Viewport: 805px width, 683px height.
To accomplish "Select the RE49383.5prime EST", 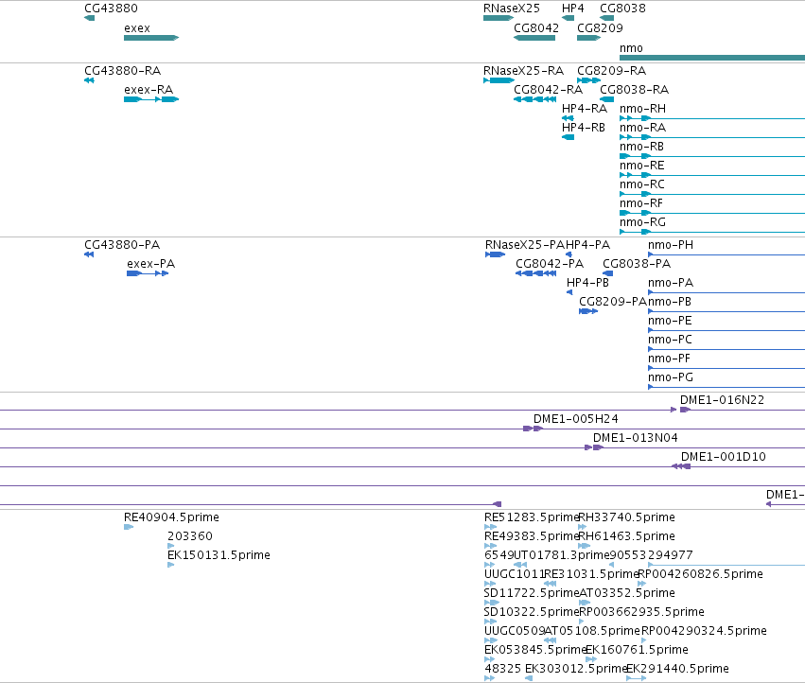I will click(490, 546).
